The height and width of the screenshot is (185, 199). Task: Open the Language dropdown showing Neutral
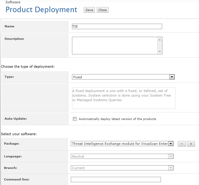click(122, 156)
